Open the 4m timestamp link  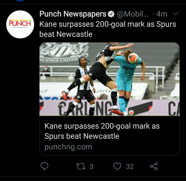point(162,14)
